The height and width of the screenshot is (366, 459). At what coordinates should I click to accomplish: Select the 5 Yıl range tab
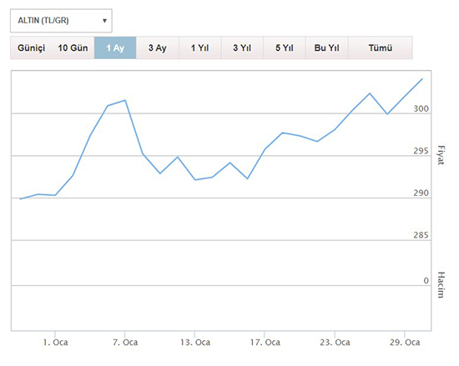pos(285,48)
